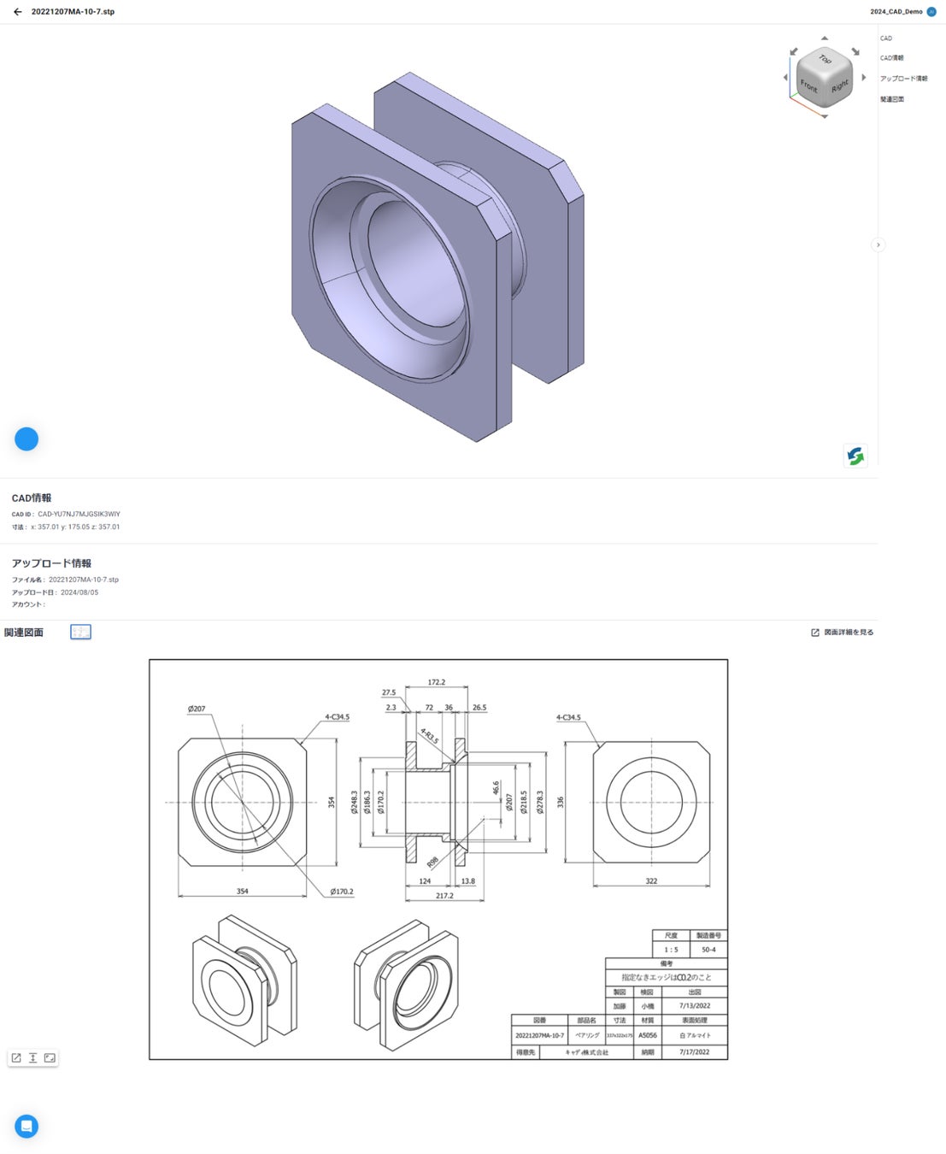This screenshot has width=946, height=1154.
Task: Collapse side panel with chevron button
Action: coord(878,245)
